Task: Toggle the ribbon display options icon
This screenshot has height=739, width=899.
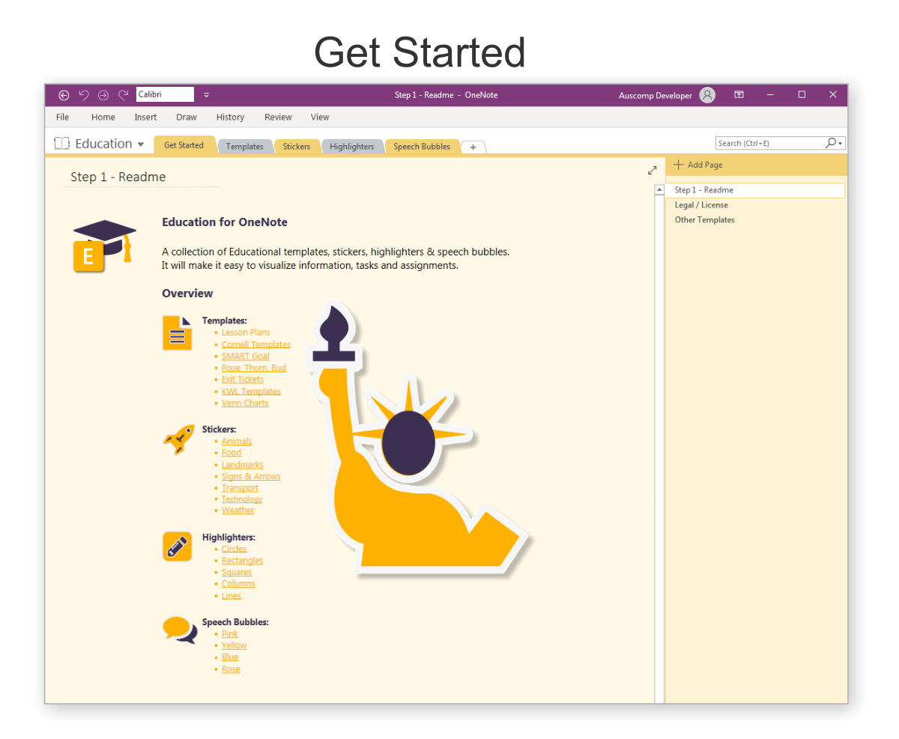Action: tap(739, 94)
